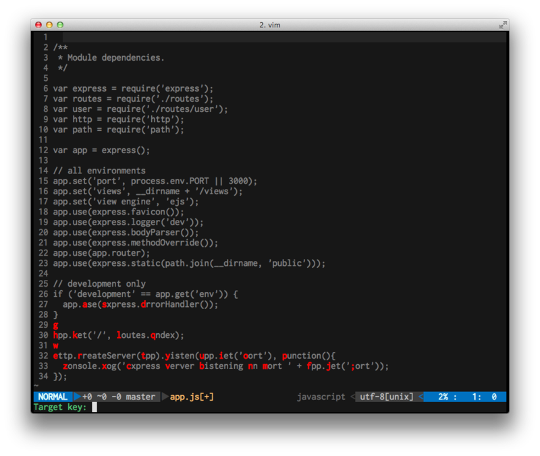Image resolution: width=540 pixels, height=456 pixels.
Task: Click red jump target 'w' on line 31
Action: coord(56,345)
